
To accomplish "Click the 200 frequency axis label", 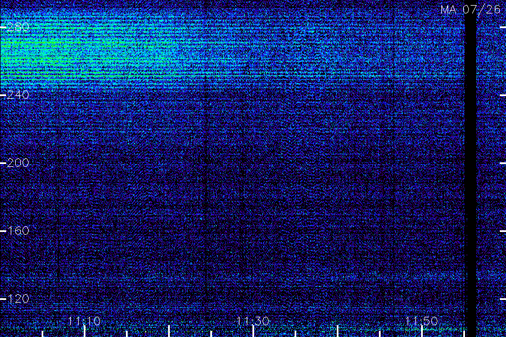I will tap(18, 162).
